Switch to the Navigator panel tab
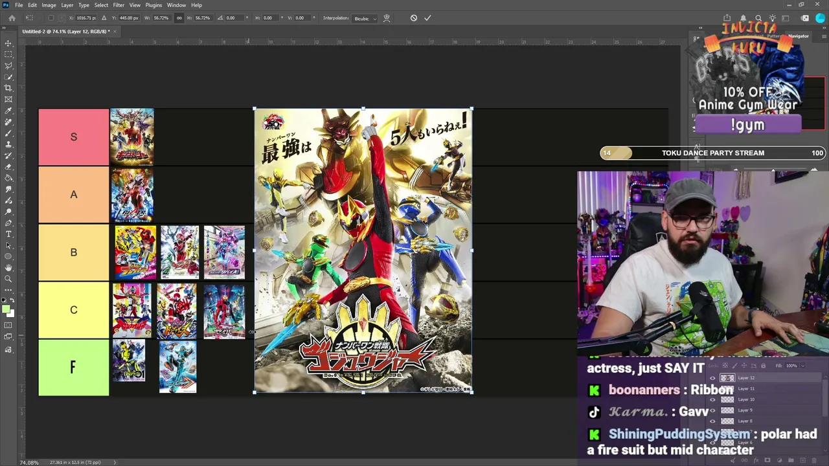 coord(798,36)
